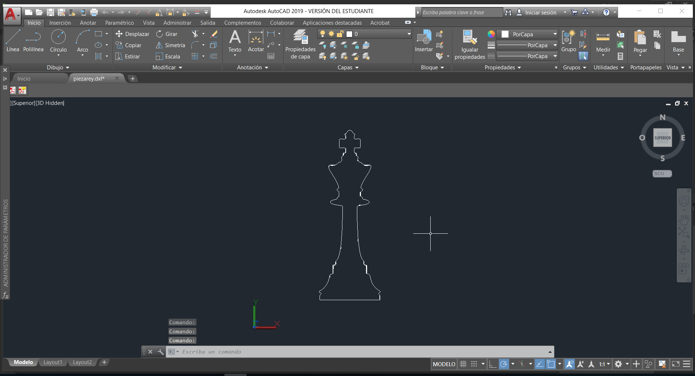Toggle ortho mode in status bar
The image size is (695, 376).
tap(493, 364)
